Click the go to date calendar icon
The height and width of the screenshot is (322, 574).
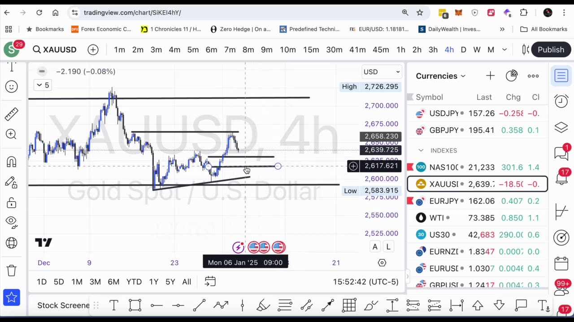[210, 281]
